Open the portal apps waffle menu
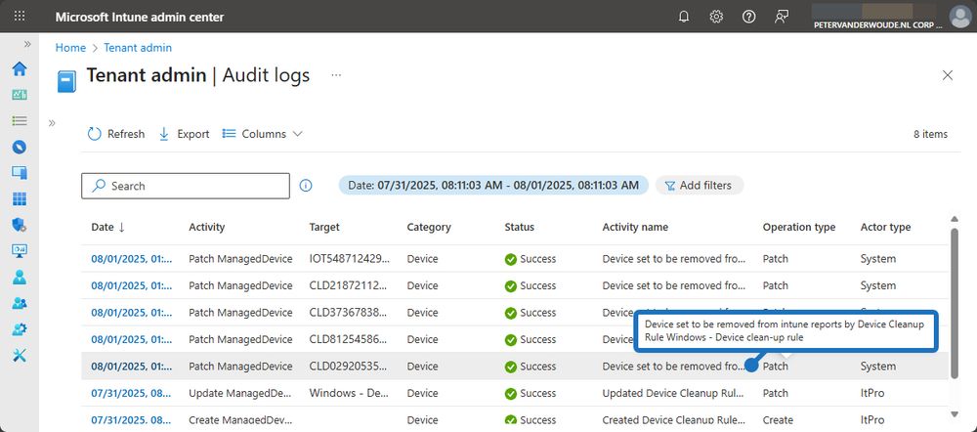Screen dimensions: 977x432 tap(20, 17)
